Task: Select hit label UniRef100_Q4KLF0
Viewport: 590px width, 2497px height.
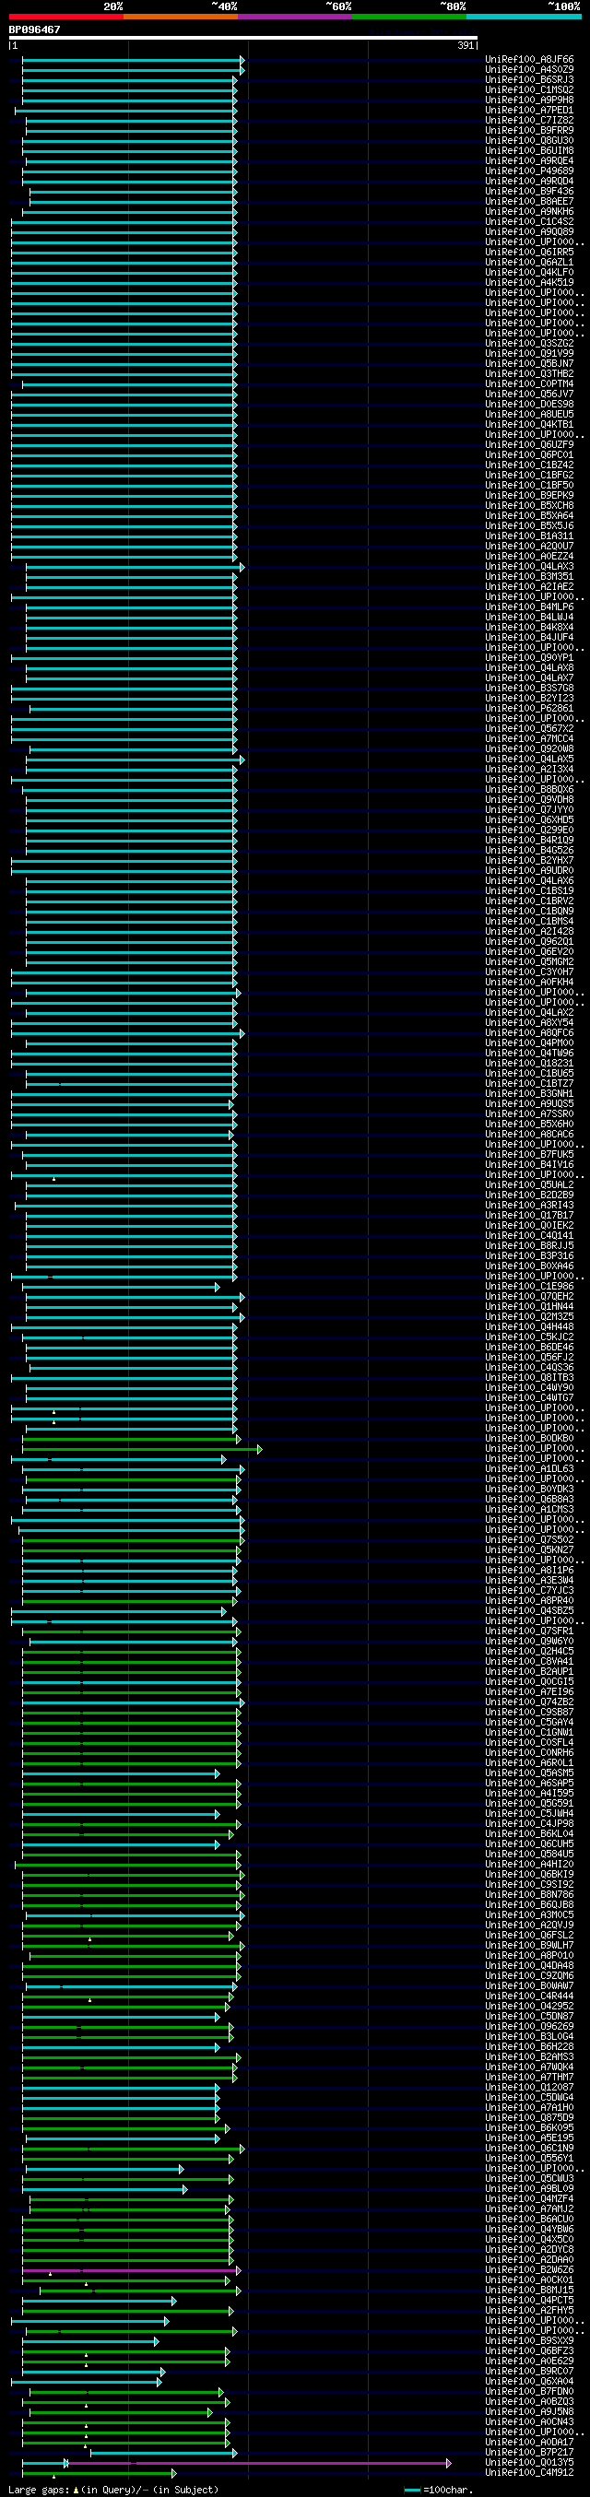Action: pos(529,274)
